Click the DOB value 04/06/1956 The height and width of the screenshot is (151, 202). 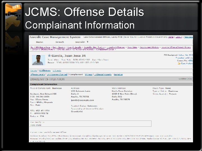[43, 96]
